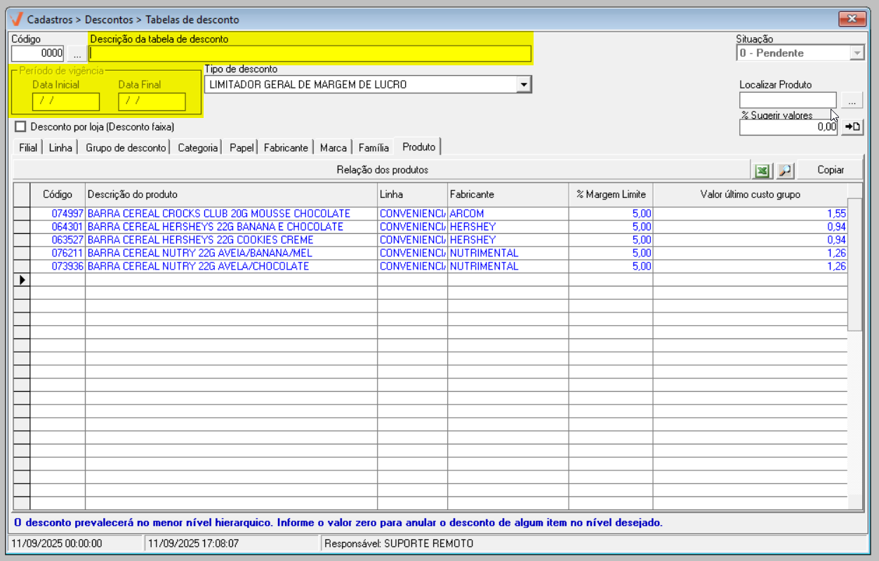Click the Data Inicial date field
The width and height of the screenshot is (879, 561).
point(65,101)
